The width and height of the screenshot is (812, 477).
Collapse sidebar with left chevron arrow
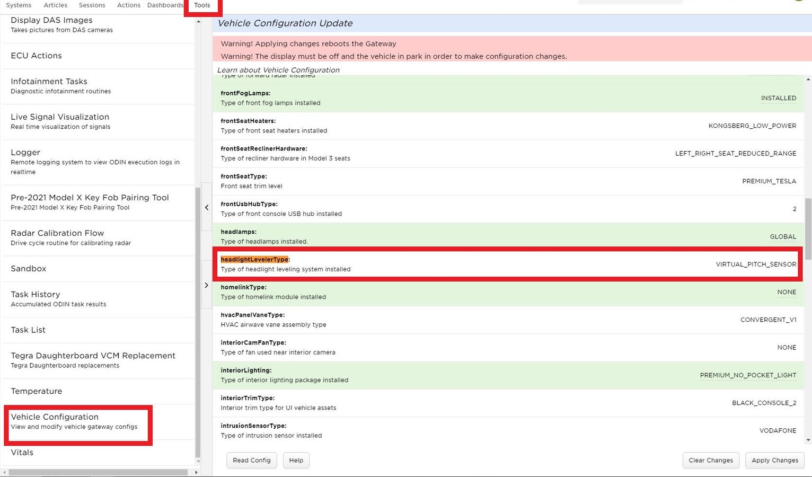pos(207,208)
